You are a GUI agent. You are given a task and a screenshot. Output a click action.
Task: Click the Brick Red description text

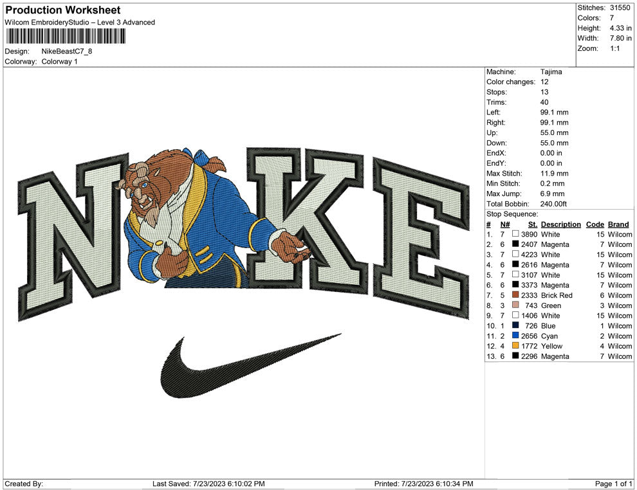[x=557, y=295]
